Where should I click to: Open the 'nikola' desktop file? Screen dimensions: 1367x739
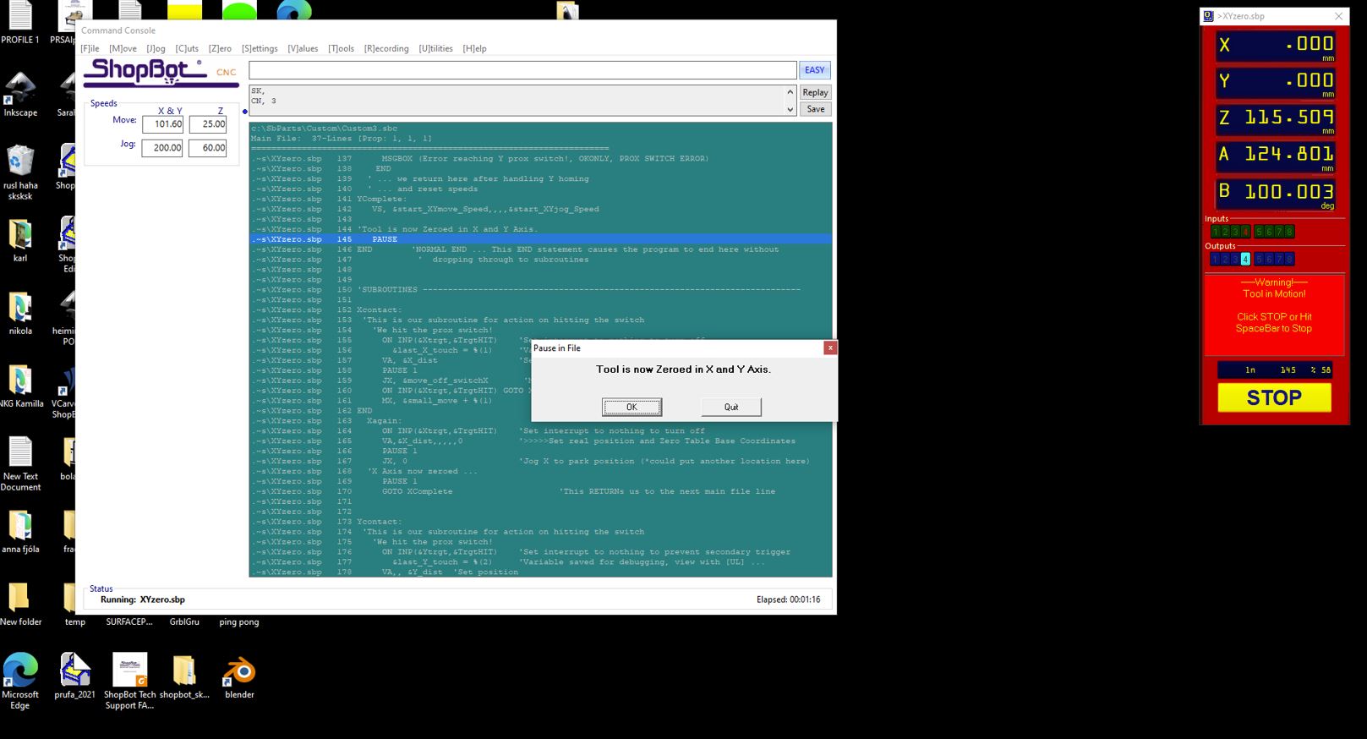(x=20, y=313)
